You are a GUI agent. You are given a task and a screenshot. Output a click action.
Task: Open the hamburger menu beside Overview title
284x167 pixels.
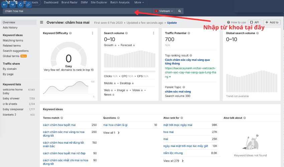(42, 23)
